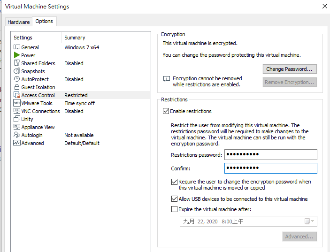The image size is (330, 252).
Task: Select the Snapshots camera-clock icon
Action: [x=17, y=71]
